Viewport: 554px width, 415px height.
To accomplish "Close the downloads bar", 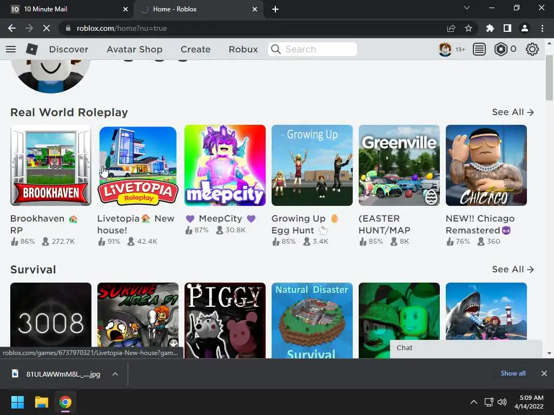I will pos(544,373).
